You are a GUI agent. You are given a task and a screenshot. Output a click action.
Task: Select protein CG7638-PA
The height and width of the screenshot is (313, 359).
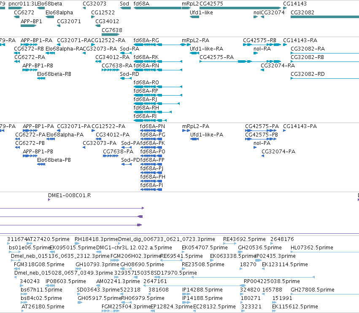(118, 152)
